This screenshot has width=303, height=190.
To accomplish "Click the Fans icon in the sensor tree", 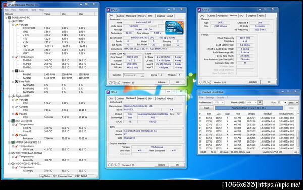I will [x=17, y=71].
